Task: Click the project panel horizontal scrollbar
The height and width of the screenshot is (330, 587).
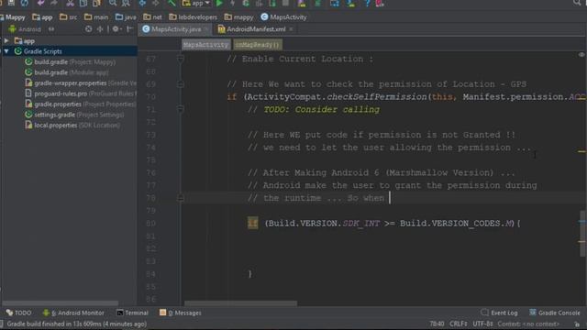Action: 61,303
